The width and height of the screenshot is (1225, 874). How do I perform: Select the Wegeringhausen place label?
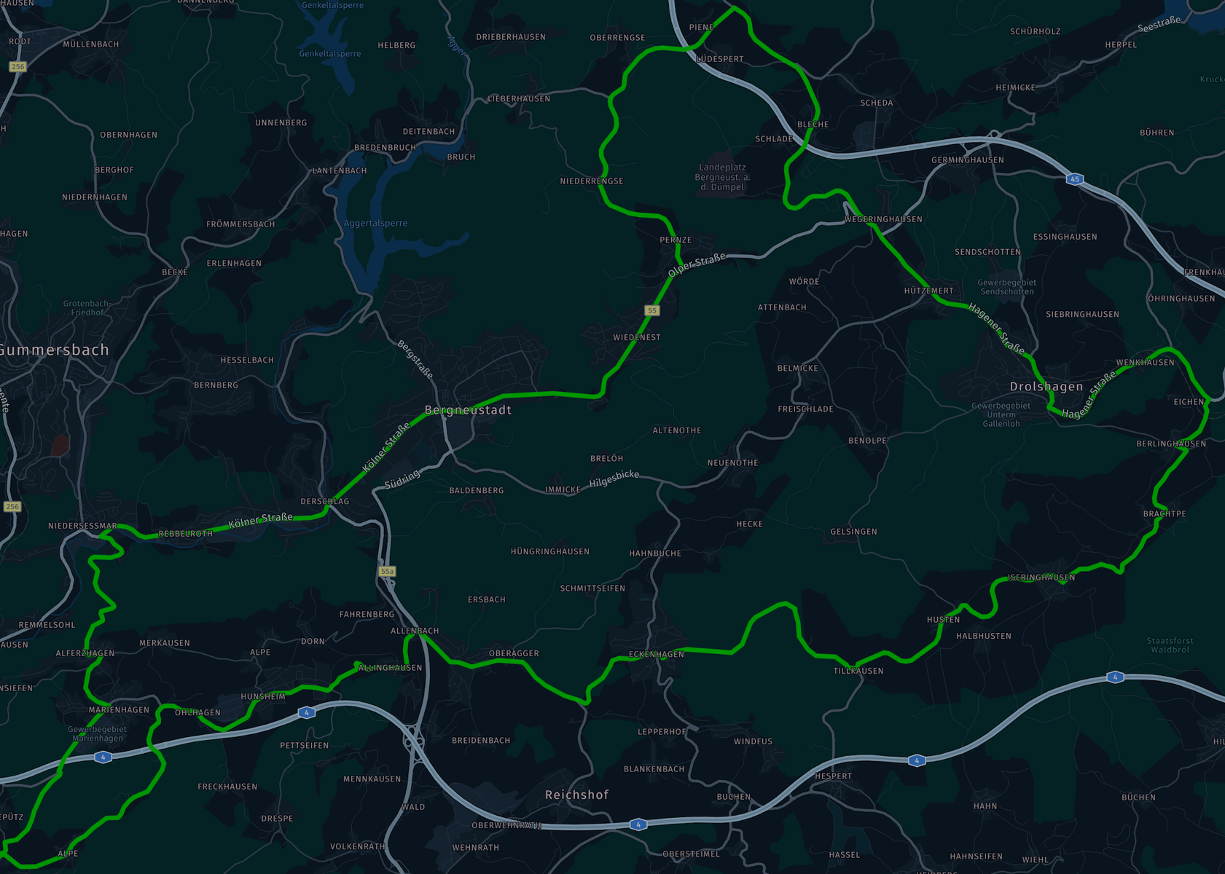tap(883, 219)
